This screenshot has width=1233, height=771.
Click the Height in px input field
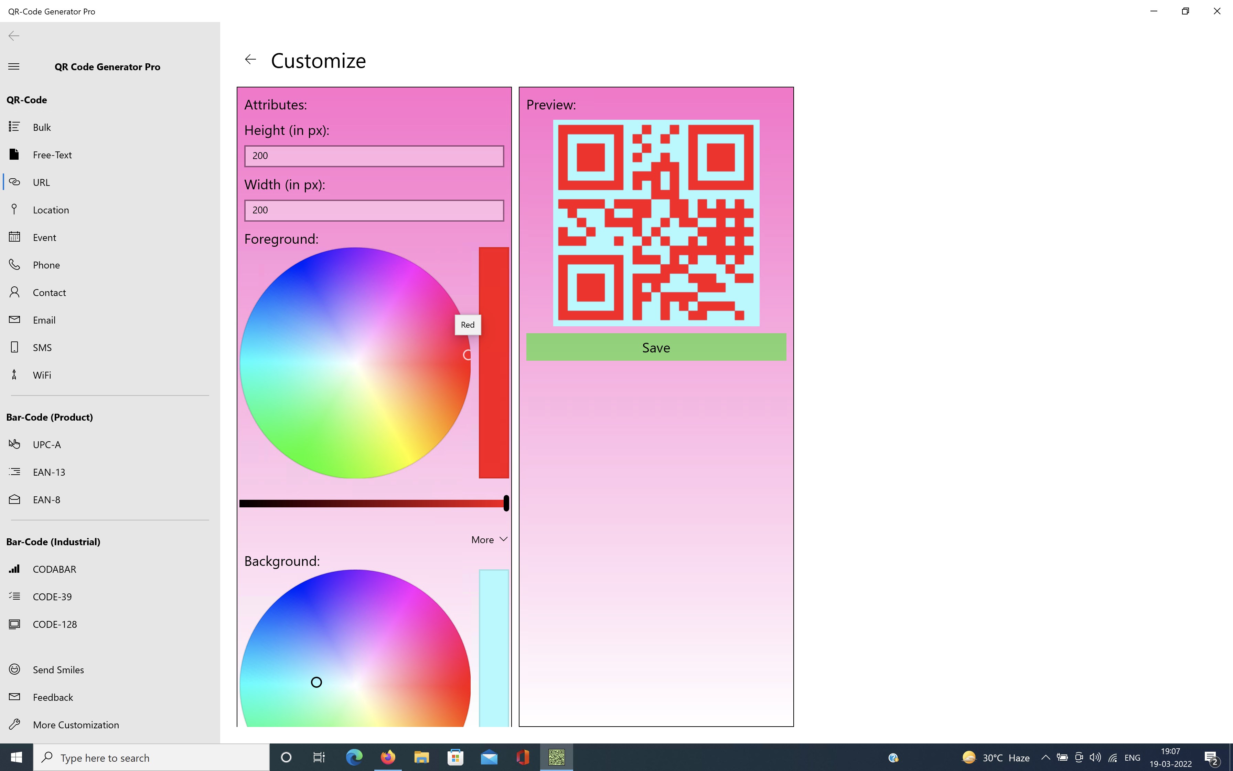pyautogui.click(x=374, y=156)
